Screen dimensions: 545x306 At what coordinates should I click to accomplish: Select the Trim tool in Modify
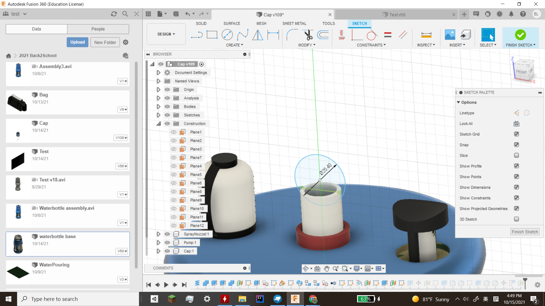coord(308,35)
